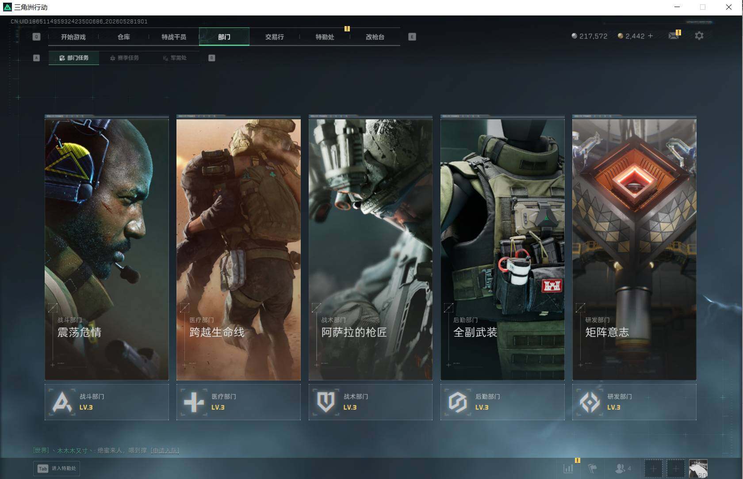Click the E key hint icon
This screenshot has height=479, width=743.
click(412, 37)
